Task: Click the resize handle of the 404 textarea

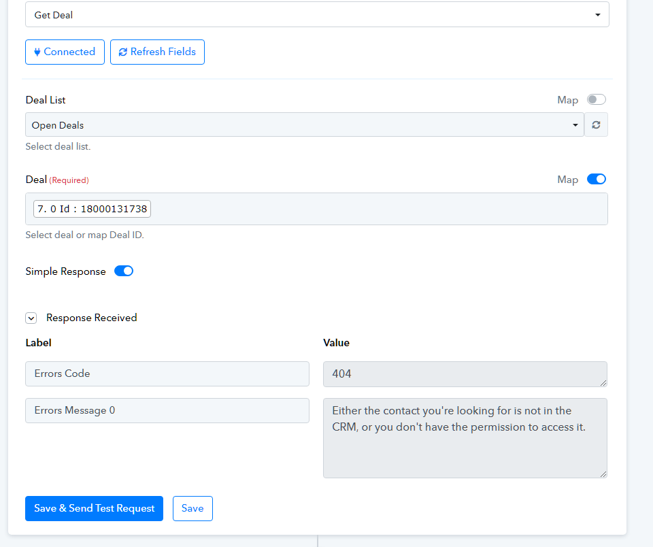Action: pos(603,383)
